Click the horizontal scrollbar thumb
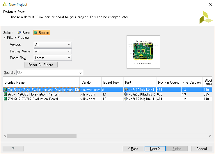The height and width of the screenshot is (154, 215). point(42,136)
